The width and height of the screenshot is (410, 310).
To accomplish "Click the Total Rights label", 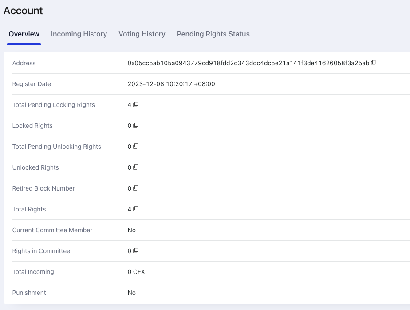I will coord(29,209).
